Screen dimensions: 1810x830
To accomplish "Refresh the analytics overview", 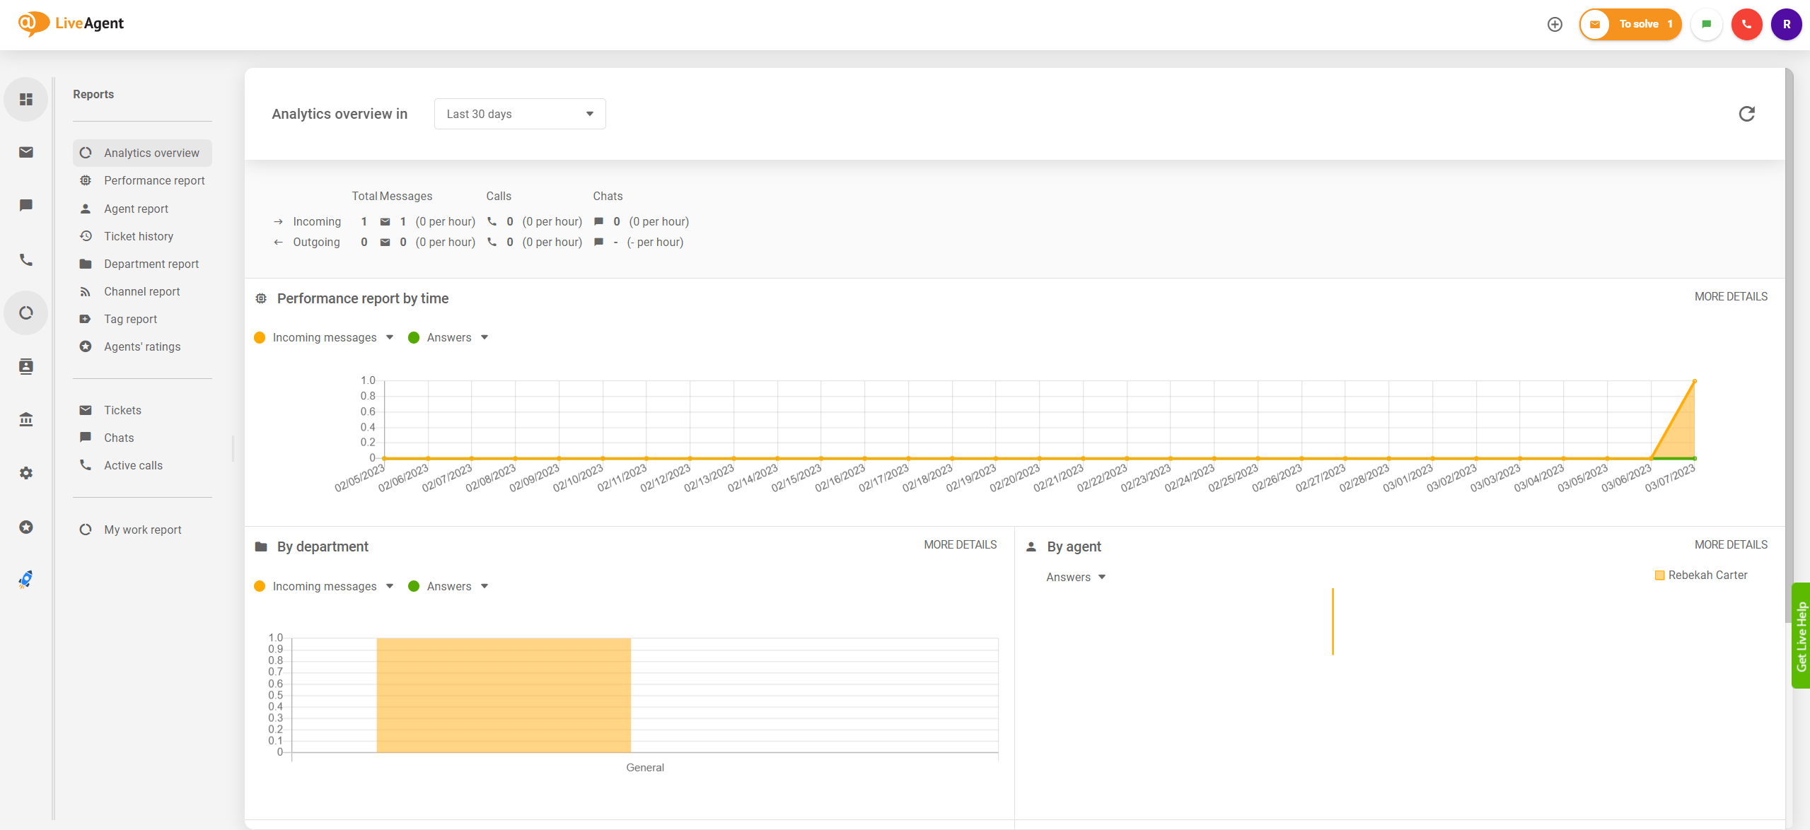I will (1746, 114).
